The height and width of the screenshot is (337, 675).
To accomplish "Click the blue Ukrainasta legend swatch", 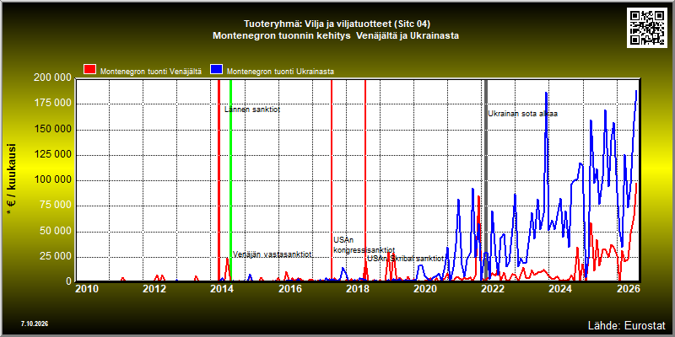I will (217, 70).
